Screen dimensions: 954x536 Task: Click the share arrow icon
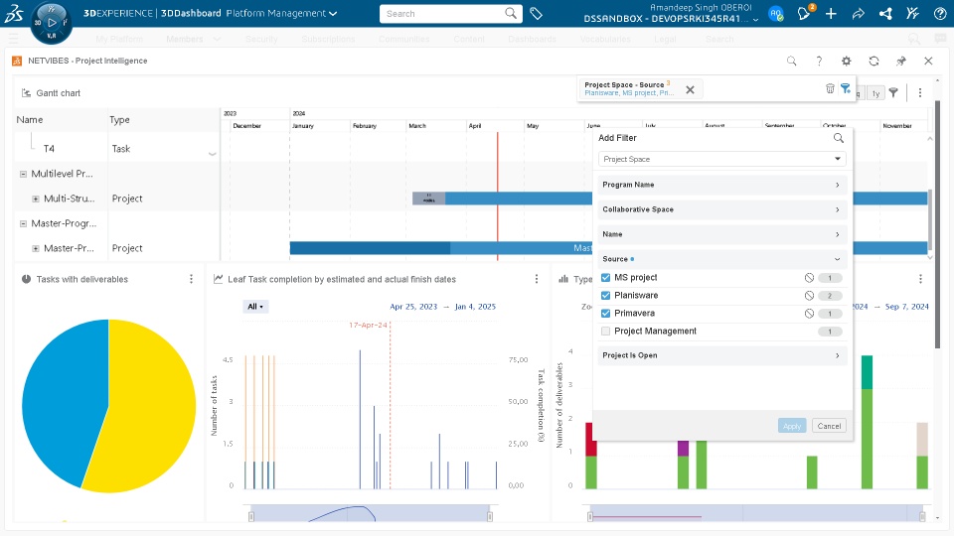[x=859, y=13]
